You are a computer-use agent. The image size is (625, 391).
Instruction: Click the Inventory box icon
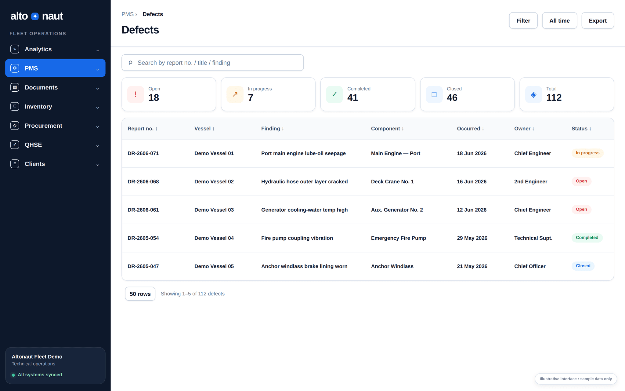pyautogui.click(x=15, y=106)
